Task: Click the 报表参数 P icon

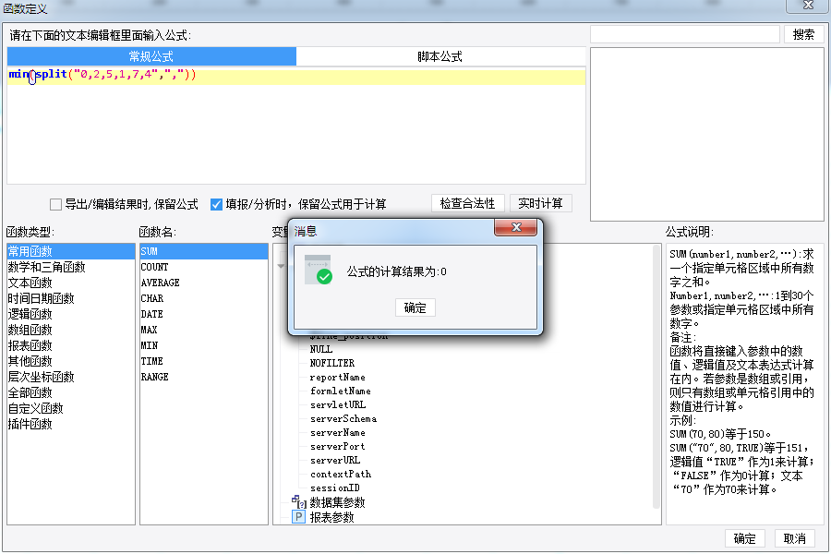Action: click(x=299, y=517)
